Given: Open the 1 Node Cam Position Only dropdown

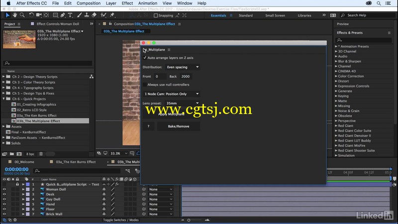Looking at the screenshot, I should (x=171, y=94).
